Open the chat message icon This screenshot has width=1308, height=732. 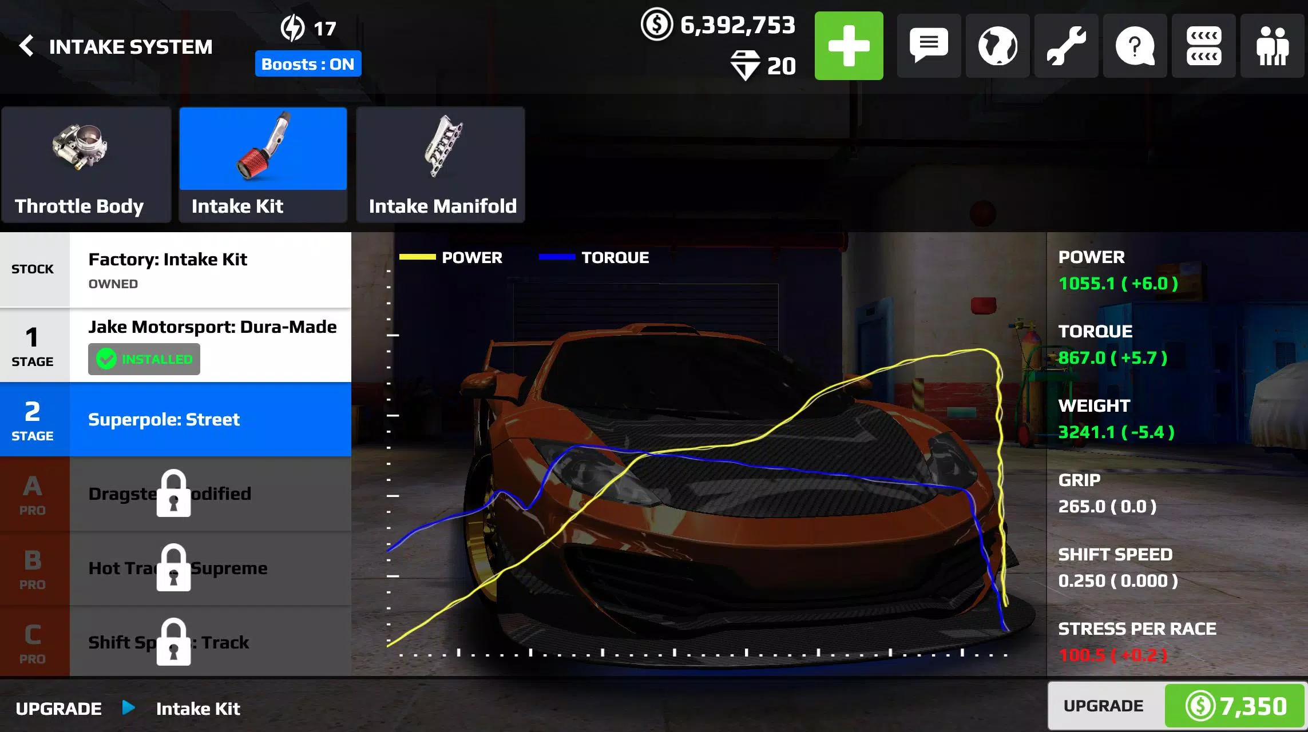point(927,46)
